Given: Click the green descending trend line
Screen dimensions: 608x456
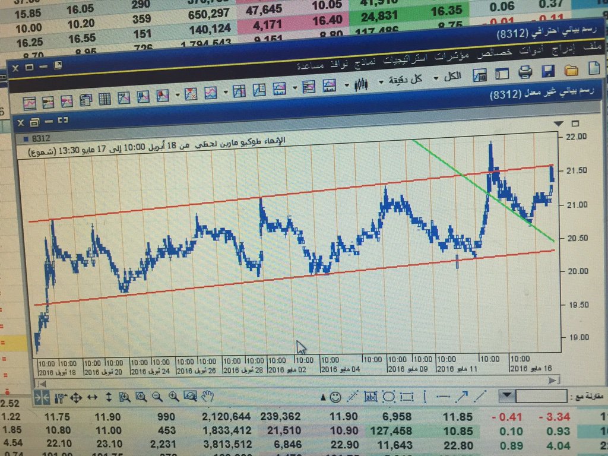Looking at the screenshot, I should point(484,191).
